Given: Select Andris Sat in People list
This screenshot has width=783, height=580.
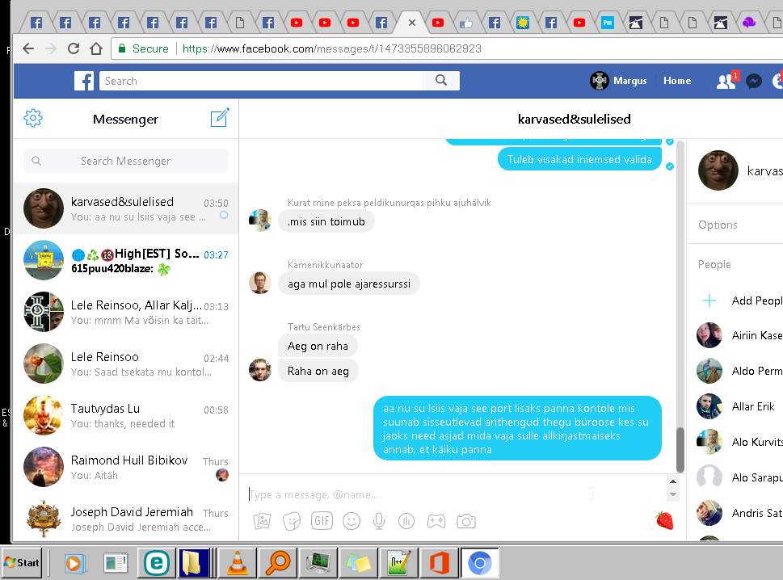Looking at the screenshot, I should (739, 513).
